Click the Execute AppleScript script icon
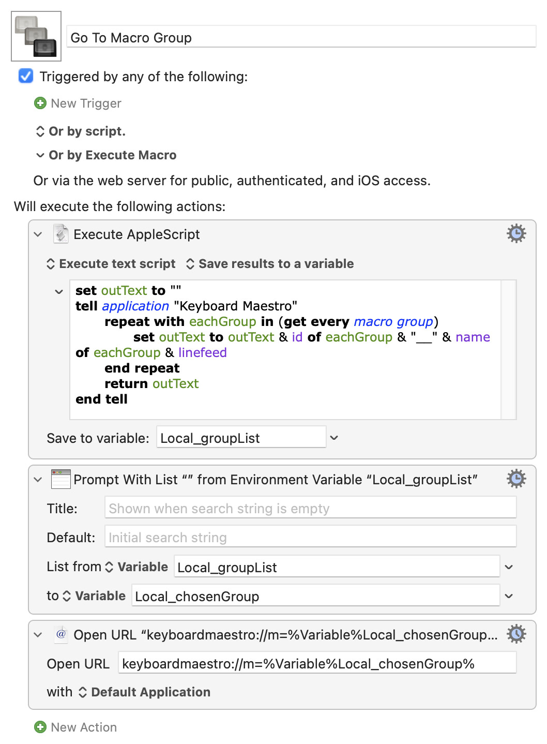 pyautogui.click(x=61, y=234)
